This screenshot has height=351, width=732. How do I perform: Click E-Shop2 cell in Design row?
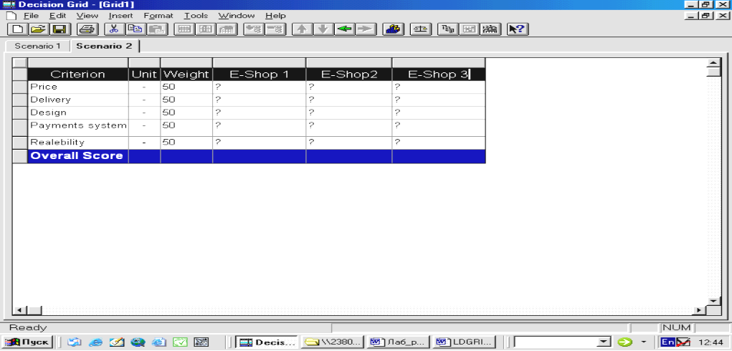(349, 112)
